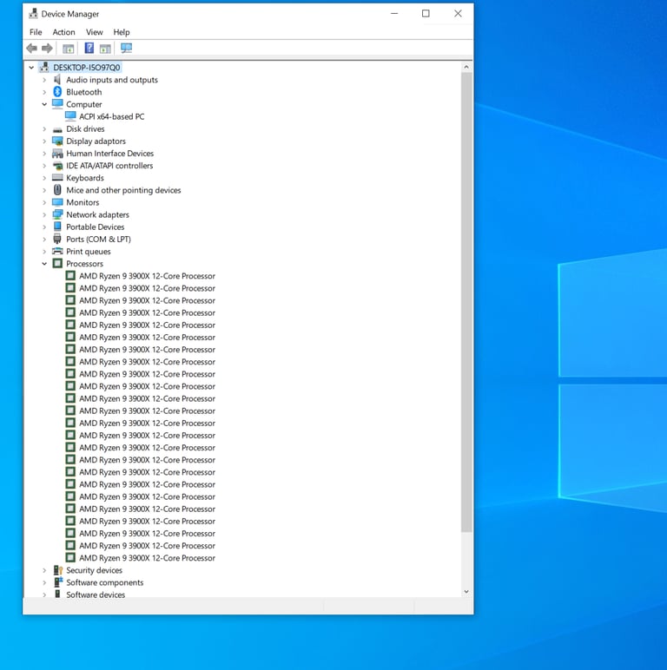The width and height of the screenshot is (667, 670).
Task: Click the Bluetooth category icon
Action: coord(57,92)
